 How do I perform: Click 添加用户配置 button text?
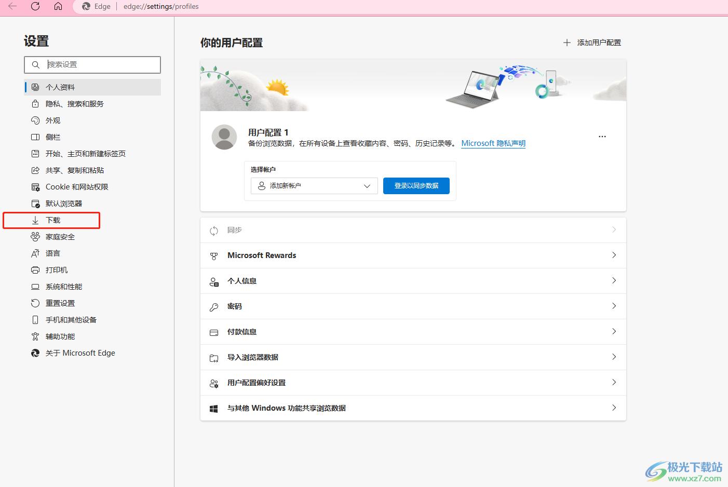point(599,43)
